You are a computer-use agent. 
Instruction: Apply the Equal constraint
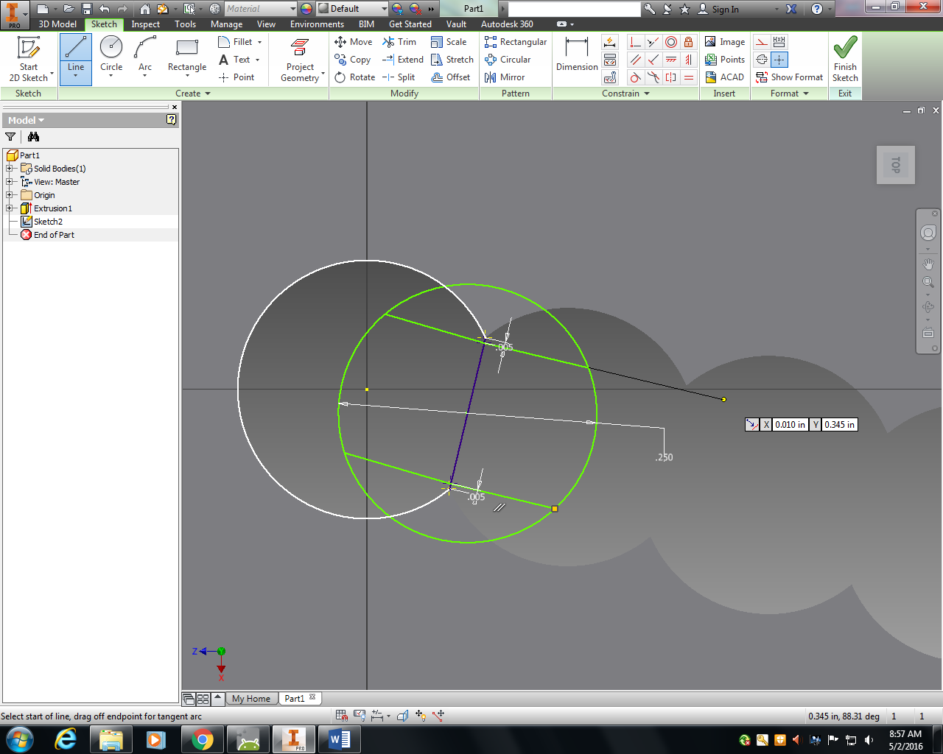point(689,77)
